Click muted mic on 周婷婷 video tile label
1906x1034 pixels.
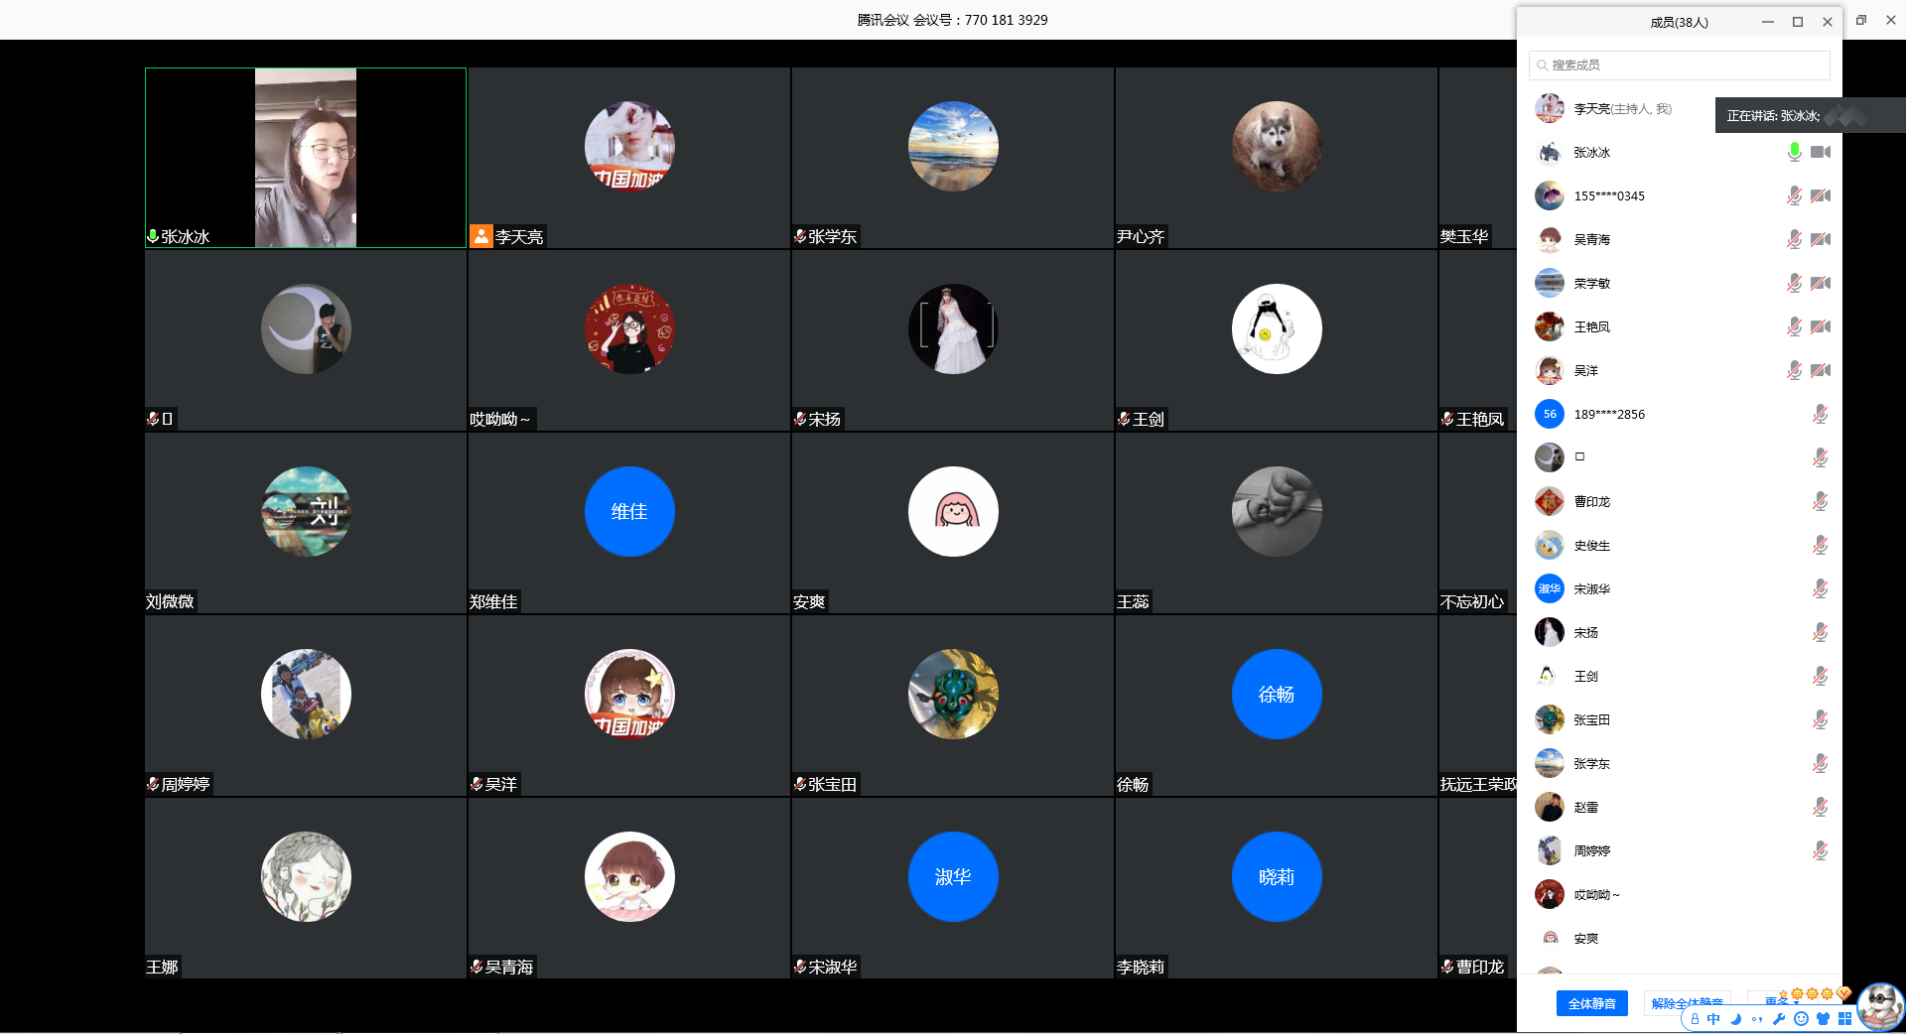[153, 784]
